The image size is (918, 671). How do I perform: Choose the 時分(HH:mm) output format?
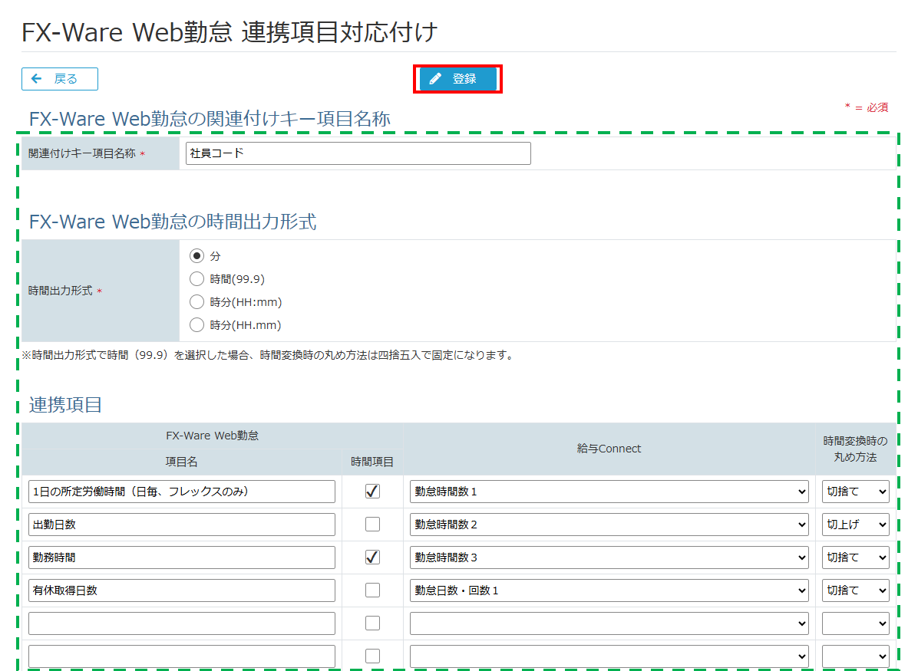[x=197, y=301]
